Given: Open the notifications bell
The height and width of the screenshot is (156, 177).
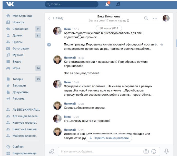Looking at the screenshot, I should coord(107,4).
